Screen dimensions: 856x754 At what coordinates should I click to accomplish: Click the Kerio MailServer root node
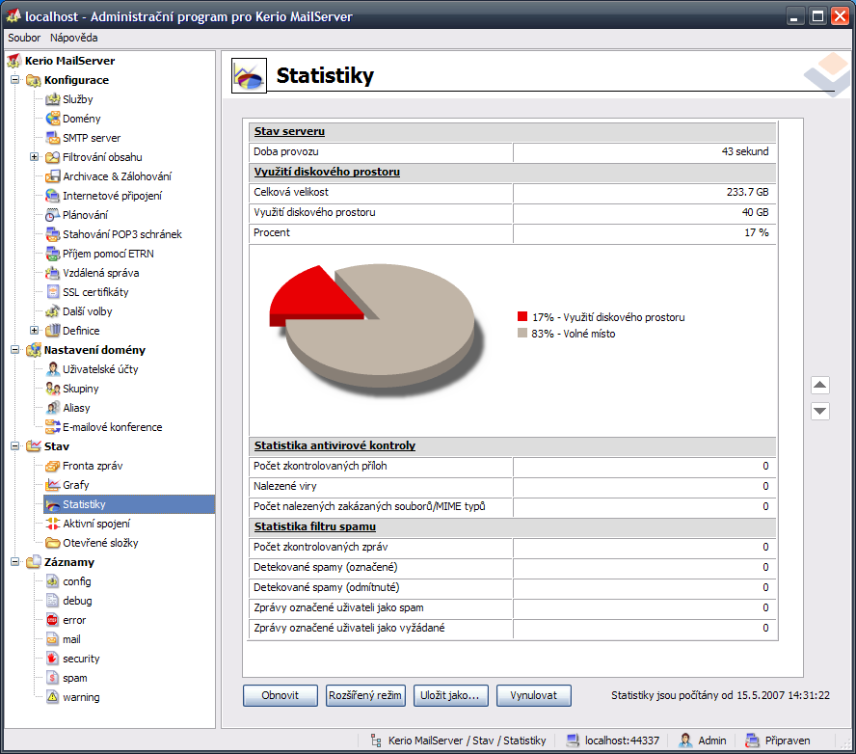69,61
